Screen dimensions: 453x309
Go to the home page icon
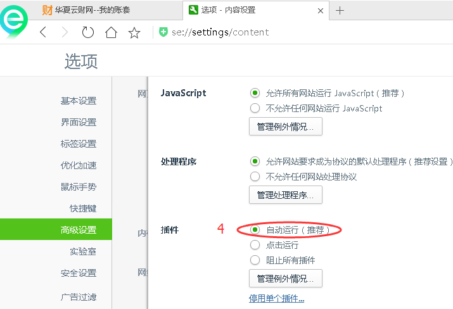click(x=111, y=32)
